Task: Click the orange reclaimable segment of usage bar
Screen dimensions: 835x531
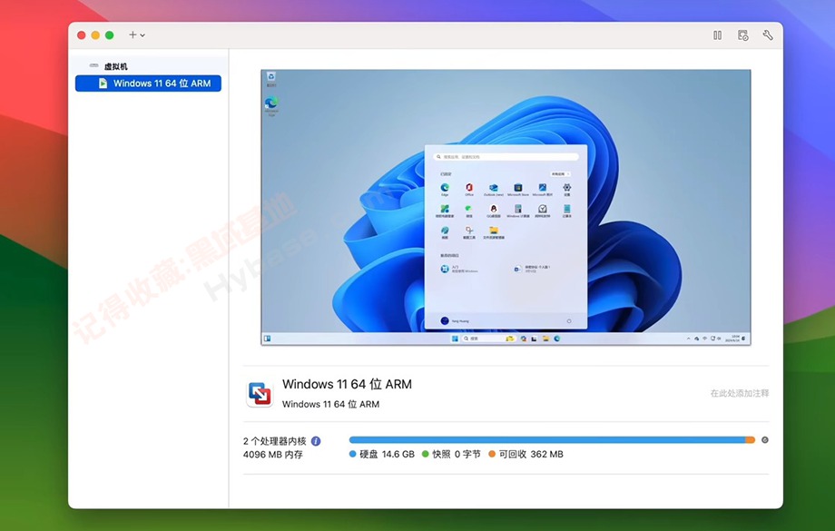Action: coord(751,440)
